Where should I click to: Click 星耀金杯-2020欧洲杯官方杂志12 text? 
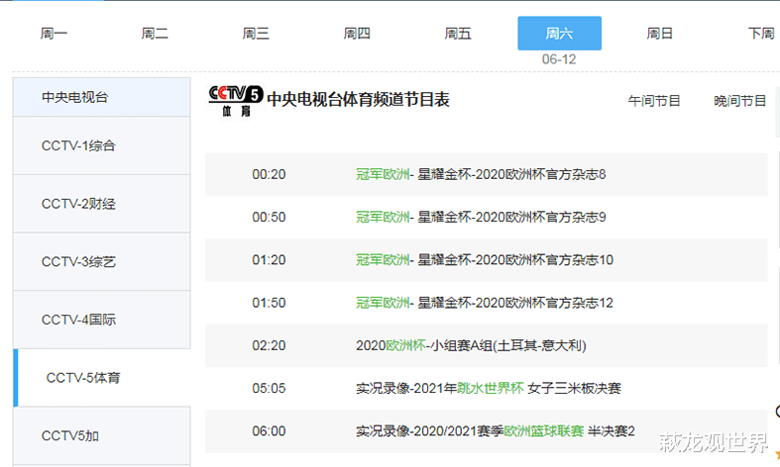tap(515, 303)
